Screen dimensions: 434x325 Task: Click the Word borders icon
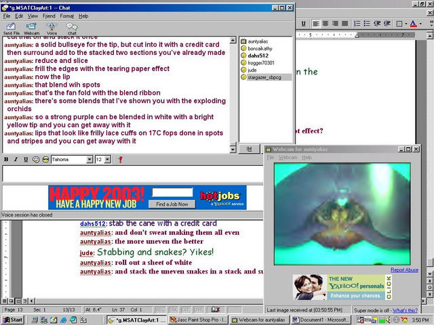(399, 24)
